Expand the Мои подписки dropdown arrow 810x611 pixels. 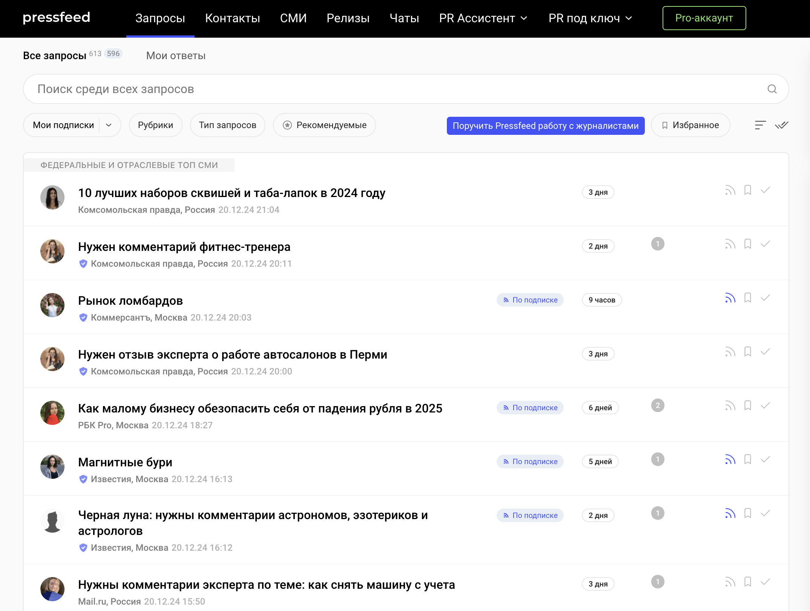tap(109, 125)
